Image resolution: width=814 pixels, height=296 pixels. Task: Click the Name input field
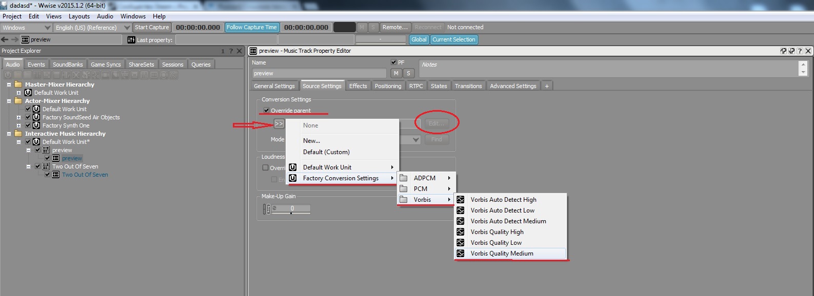pyautogui.click(x=319, y=73)
